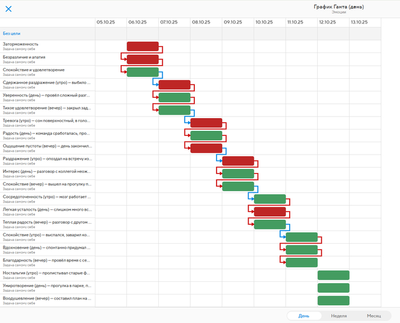Click the green Вдохновение (день) bar
400x323 pixels.
[x=301, y=250]
